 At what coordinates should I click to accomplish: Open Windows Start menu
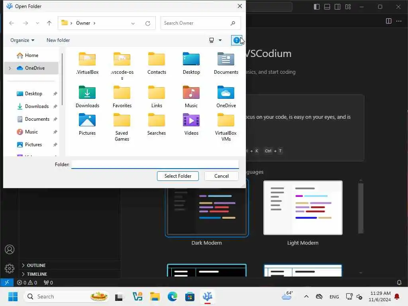pyautogui.click(x=13, y=296)
